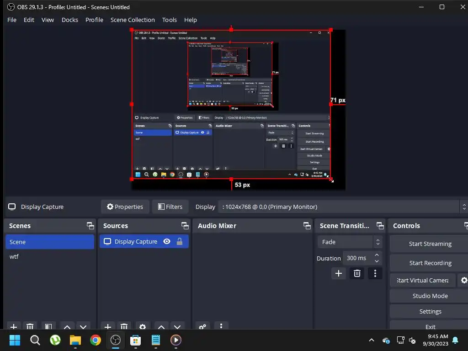Open Notepad from the taskbar

tap(156, 340)
